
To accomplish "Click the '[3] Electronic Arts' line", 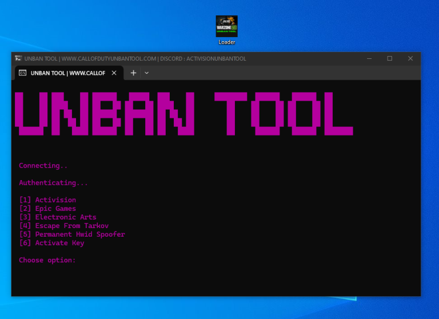I will (x=58, y=217).
